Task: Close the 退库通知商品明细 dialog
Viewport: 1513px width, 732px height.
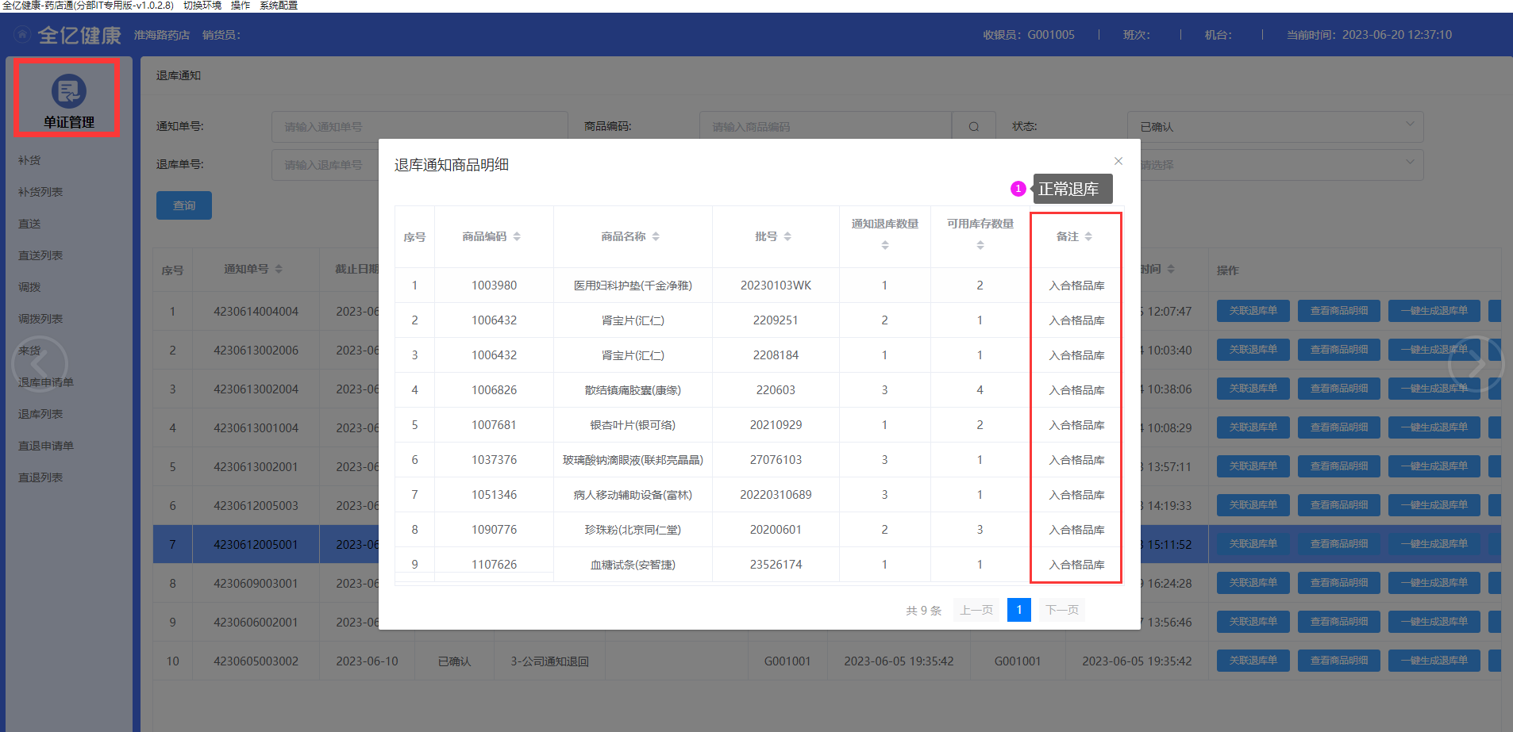Action: coord(1118,161)
